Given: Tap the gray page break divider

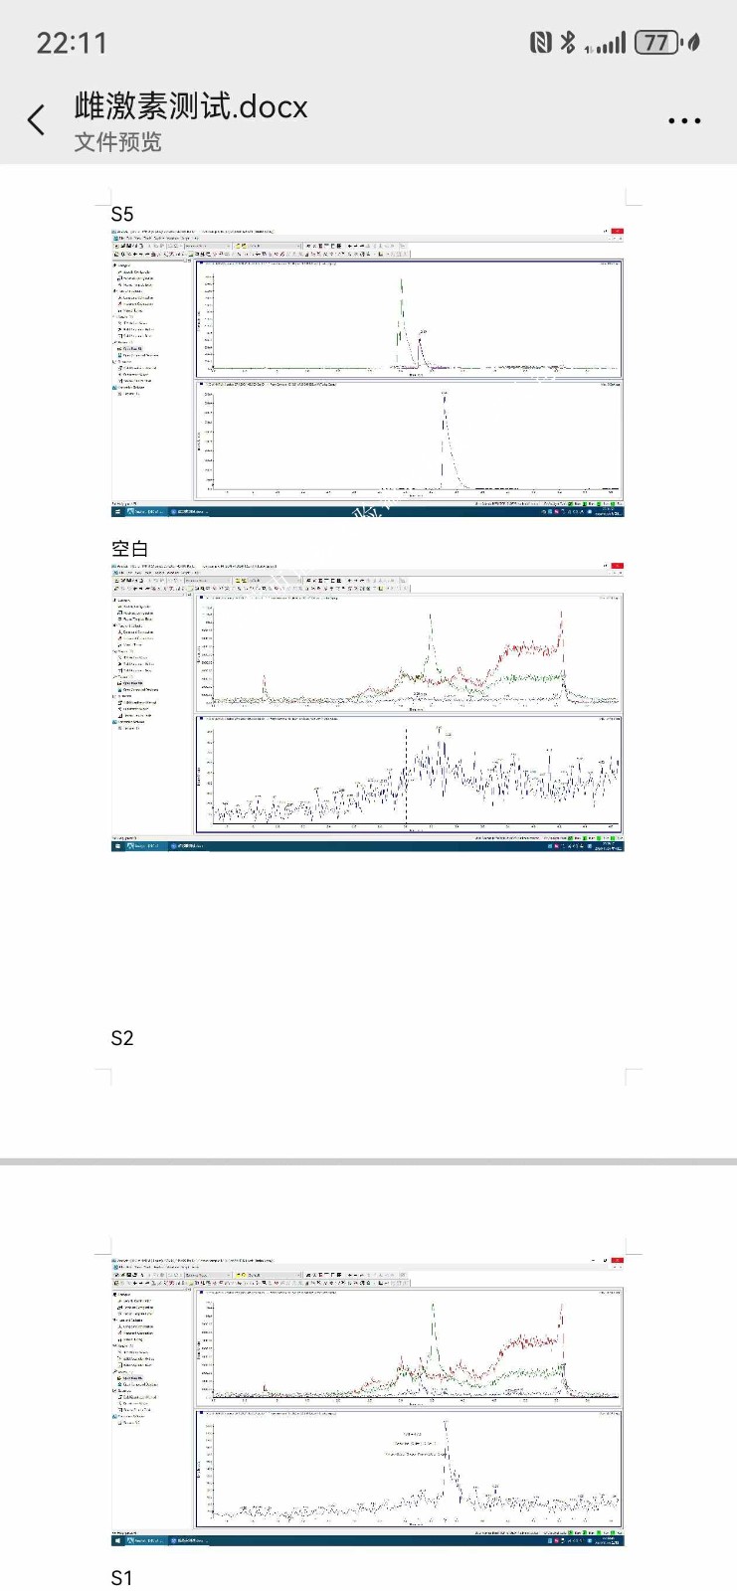Looking at the screenshot, I should [368, 1160].
